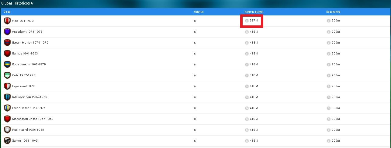The image size is (391, 148).
Task: Open the Ajax 1971-1973 club name
Action: 23,21
